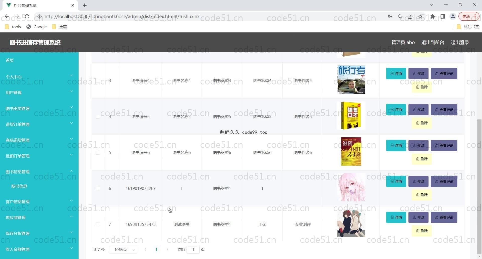
Task: Open the tools bookmark folder
Action: pos(13,27)
